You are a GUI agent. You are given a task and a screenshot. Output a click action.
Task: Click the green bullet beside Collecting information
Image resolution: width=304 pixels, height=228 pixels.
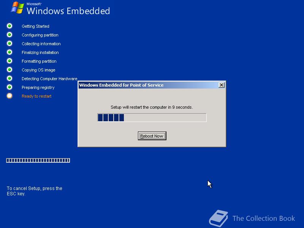tap(9, 43)
